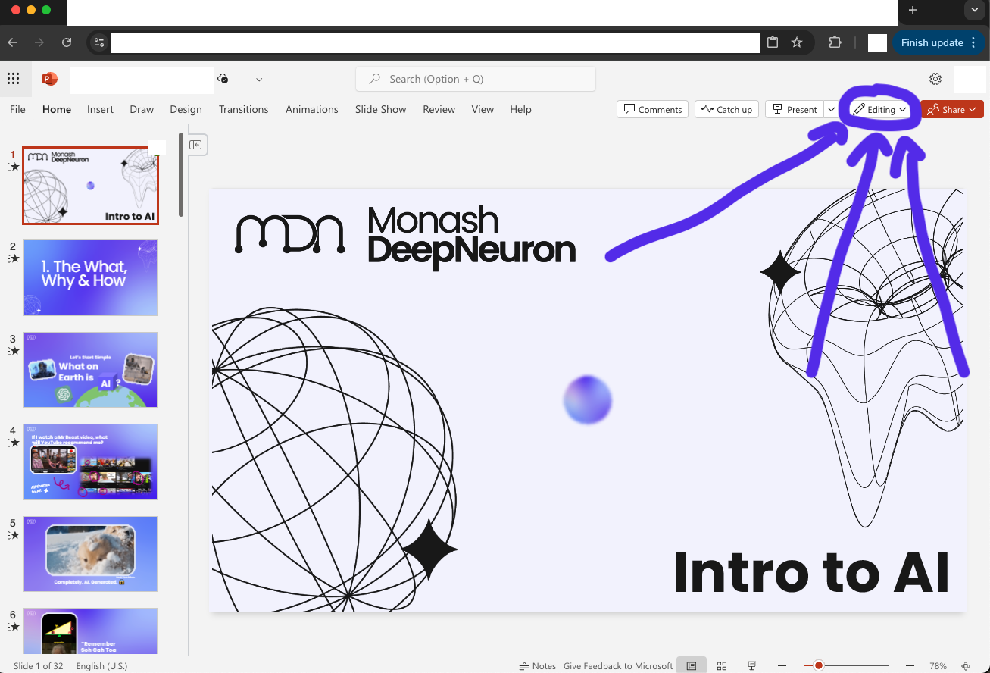Click the PowerPoint logo icon

point(50,79)
